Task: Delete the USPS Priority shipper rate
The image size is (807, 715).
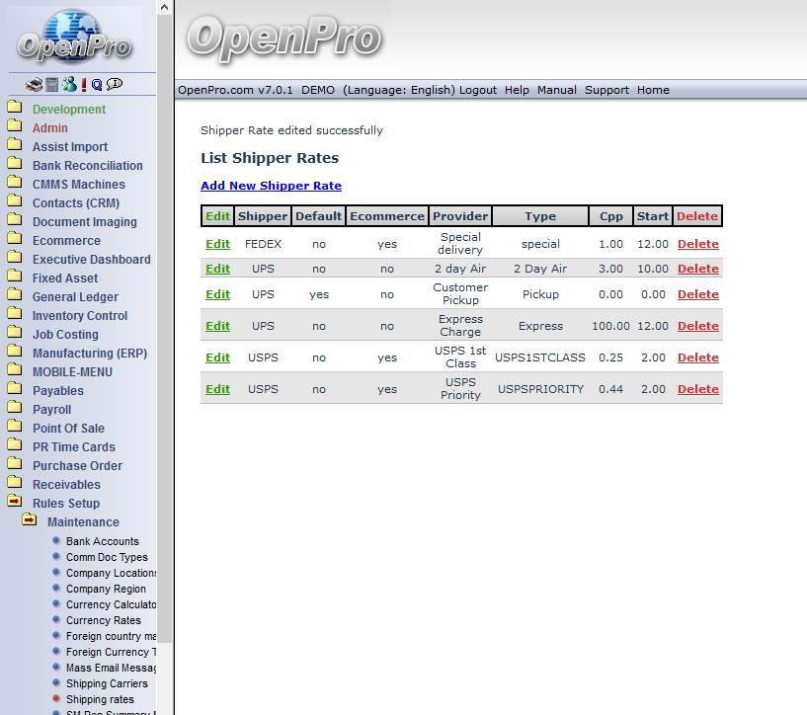Action: [697, 389]
